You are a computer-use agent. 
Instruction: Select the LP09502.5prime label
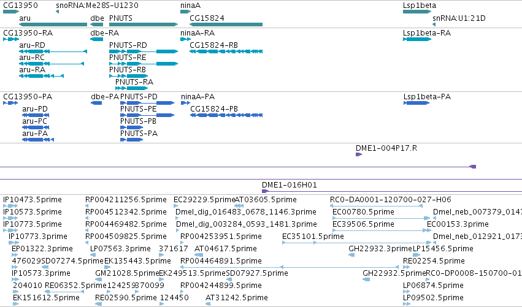[x=433, y=298]
